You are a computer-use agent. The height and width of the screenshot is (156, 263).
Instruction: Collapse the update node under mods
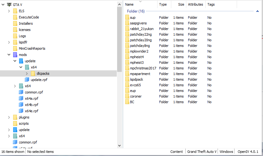coord(15,61)
